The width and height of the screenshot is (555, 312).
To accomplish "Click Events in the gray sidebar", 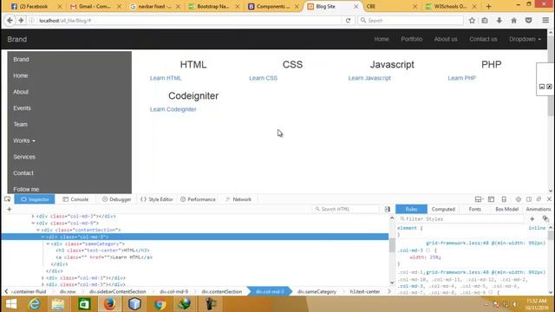I will point(22,107).
